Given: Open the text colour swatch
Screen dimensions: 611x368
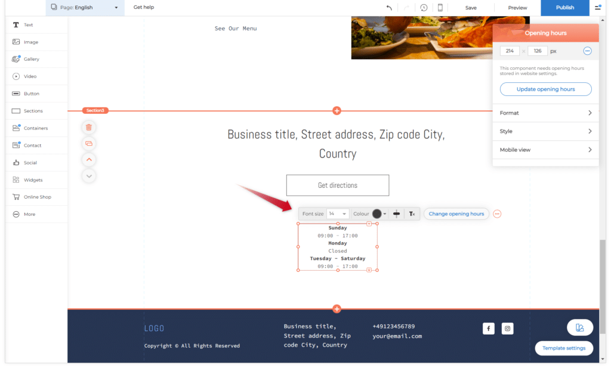Looking at the screenshot, I should pyautogui.click(x=379, y=214).
